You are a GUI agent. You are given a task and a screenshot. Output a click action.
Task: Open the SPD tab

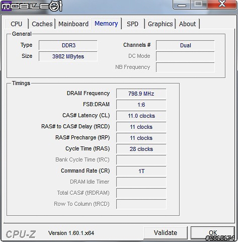132,24
